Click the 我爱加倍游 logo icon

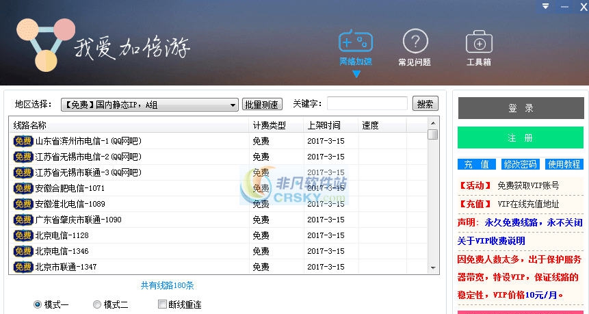point(46,44)
